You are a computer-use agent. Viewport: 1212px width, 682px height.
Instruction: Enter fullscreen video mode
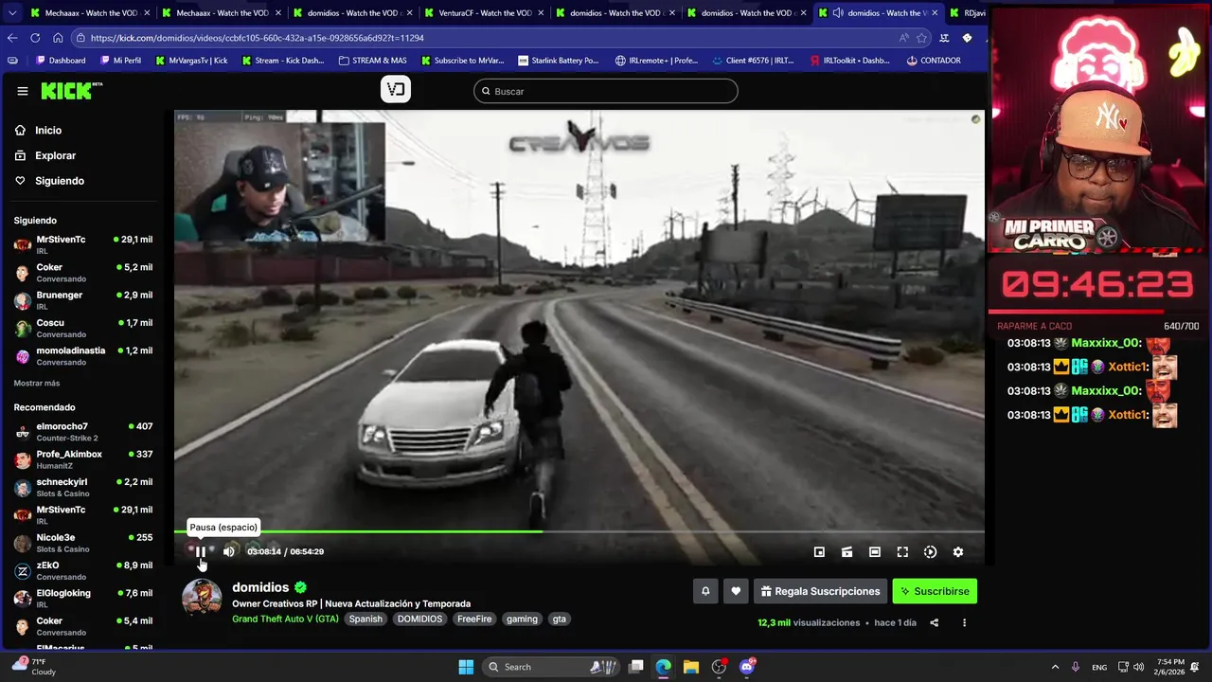902,552
